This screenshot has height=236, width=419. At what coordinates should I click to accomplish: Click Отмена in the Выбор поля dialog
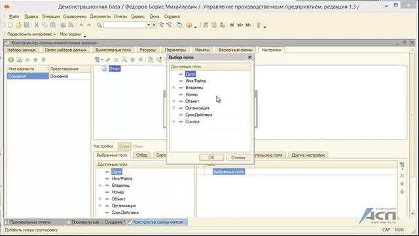[238, 157]
